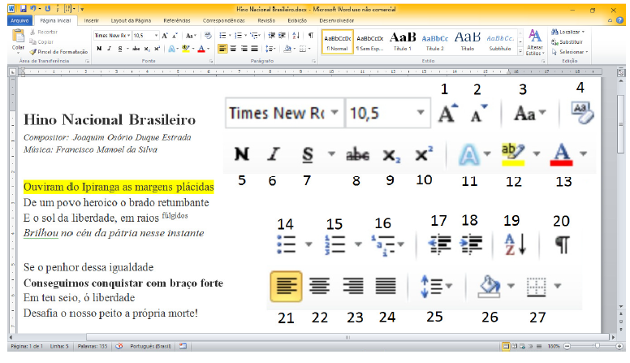Click the small ribbon's align right icon

[x=244, y=49]
